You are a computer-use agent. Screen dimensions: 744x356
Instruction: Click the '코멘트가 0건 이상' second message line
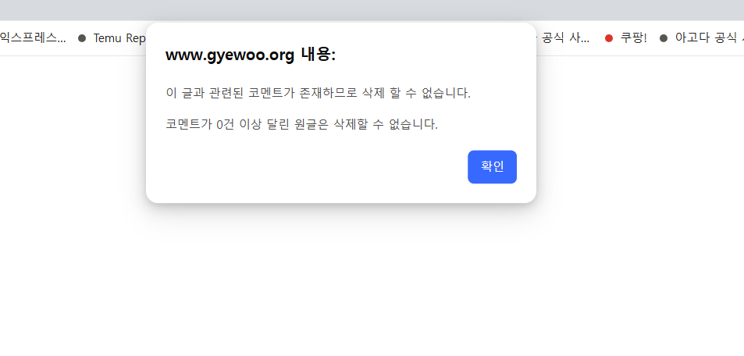coord(301,125)
